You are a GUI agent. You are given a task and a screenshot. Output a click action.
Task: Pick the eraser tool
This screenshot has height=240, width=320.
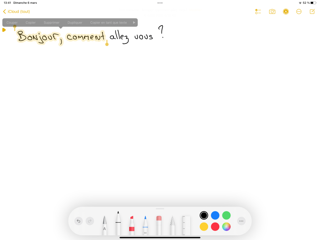click(159, 225)
